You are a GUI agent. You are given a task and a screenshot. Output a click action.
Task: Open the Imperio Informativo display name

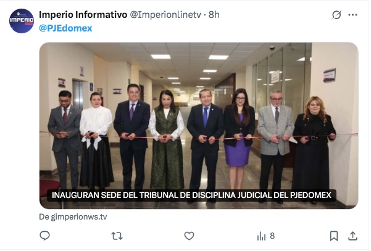(x=83, y=15)
